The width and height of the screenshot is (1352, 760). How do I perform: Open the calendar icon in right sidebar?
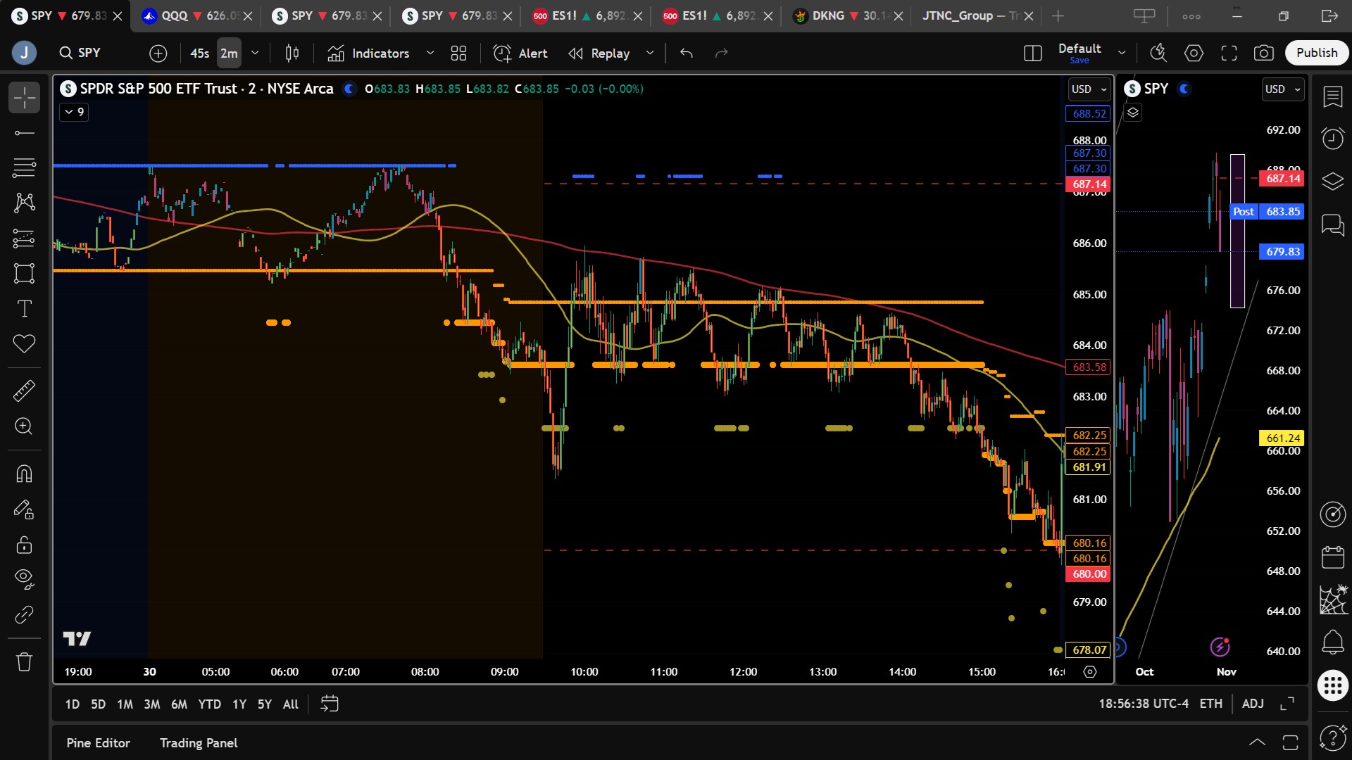pos(1332,557)
